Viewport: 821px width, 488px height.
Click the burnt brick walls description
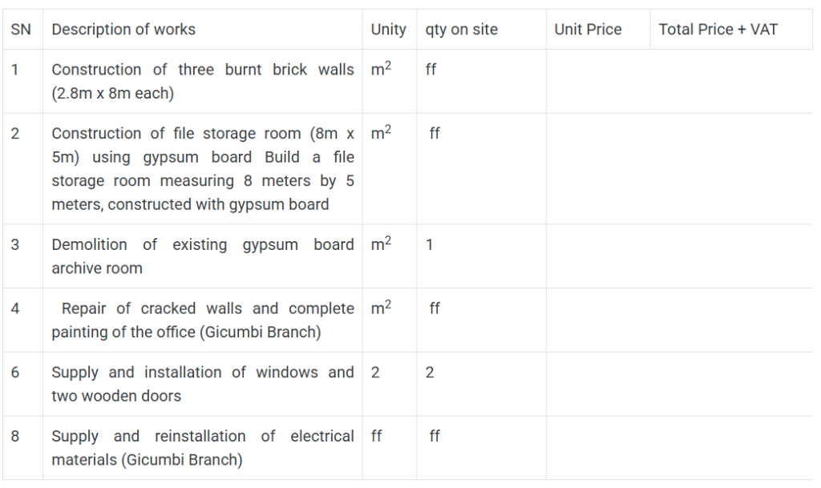202,81
